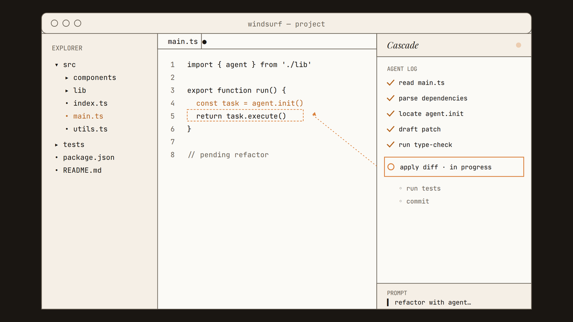This screenshot has height=322, width=573.
Task: Select the src folder label
Action: [69, 65]
